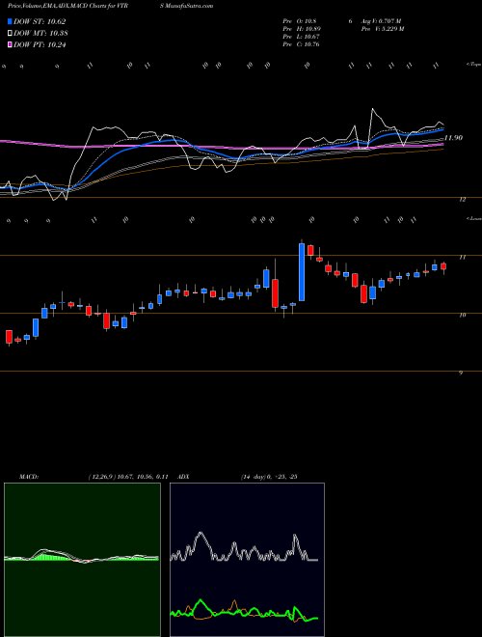Click the 9 price axis label of the candlestick chart
The width and height of the screenshot is (482, 637).
(461, 373)
